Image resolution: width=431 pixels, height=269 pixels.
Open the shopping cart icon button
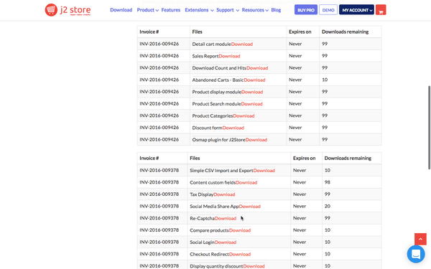tap(381, 10)
